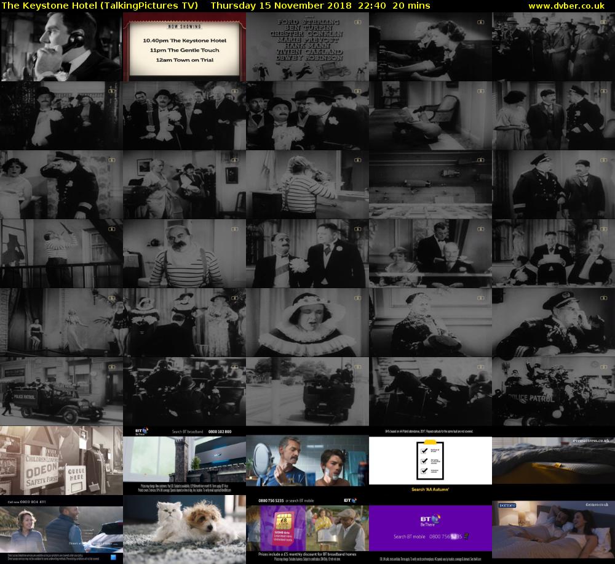Open the cast credits title thumbnail

307,47
